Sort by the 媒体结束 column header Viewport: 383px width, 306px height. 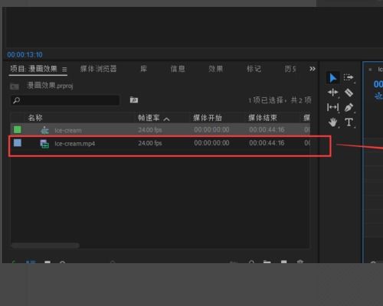coord(263,118)
